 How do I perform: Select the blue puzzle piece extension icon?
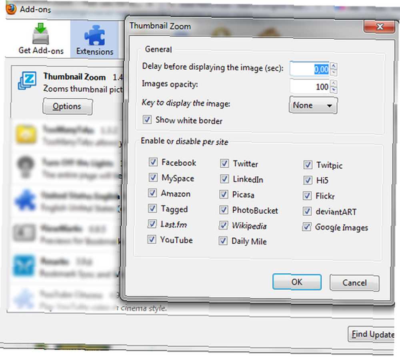point(25,201)
